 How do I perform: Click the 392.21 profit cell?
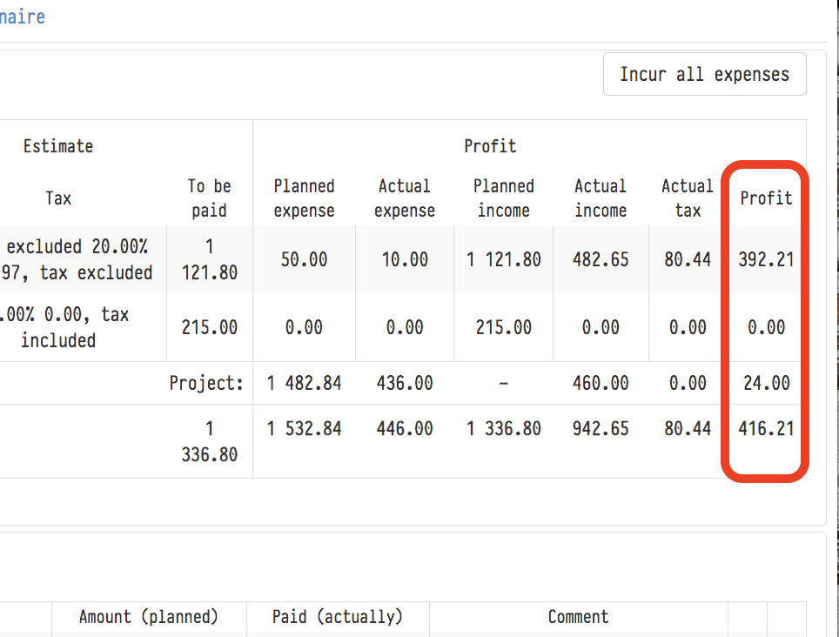click(766, 259)
